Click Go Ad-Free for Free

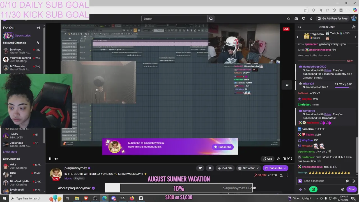coord(332,19)
